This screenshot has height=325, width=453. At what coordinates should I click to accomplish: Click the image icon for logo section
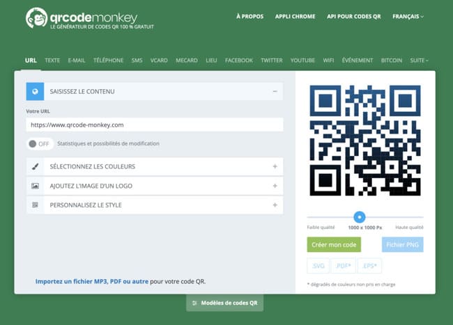click(36, 186)
